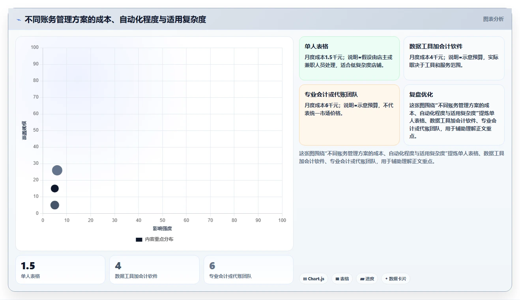
Task: Click the 1.5 单人表格 stat card
Action: pyautogui.click(x=60, y=270)
